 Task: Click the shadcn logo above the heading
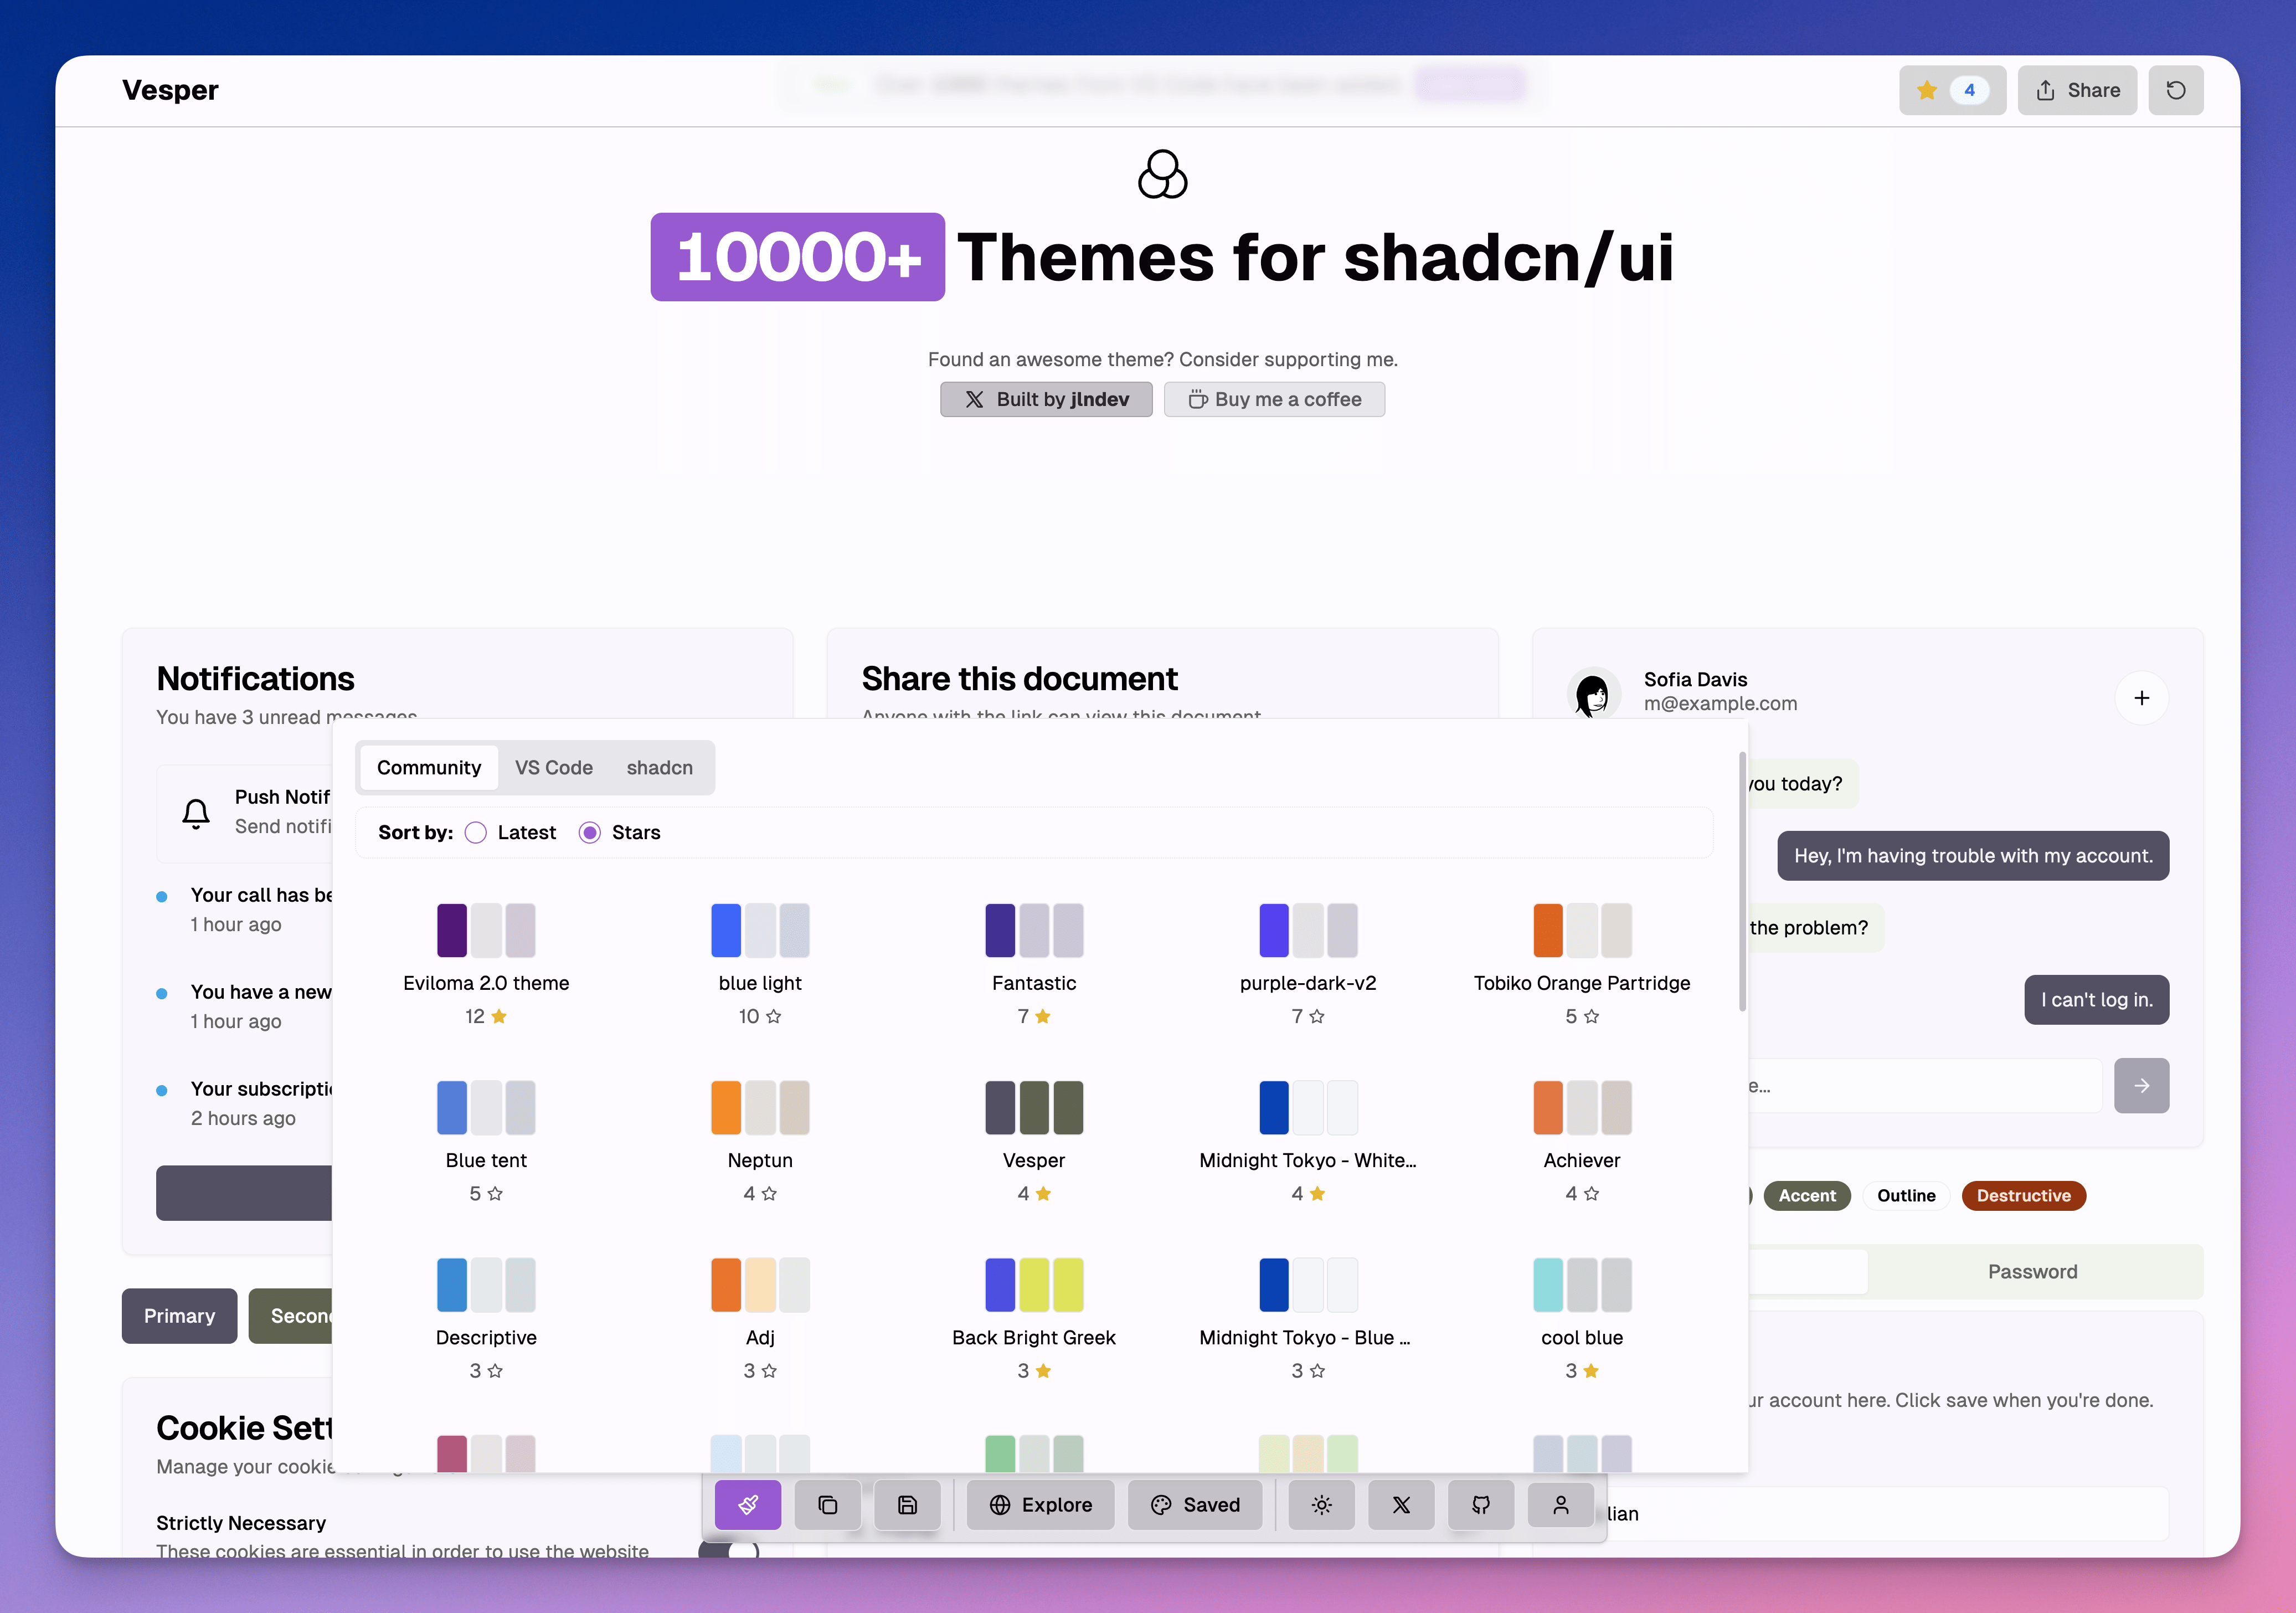point(1162,174)
